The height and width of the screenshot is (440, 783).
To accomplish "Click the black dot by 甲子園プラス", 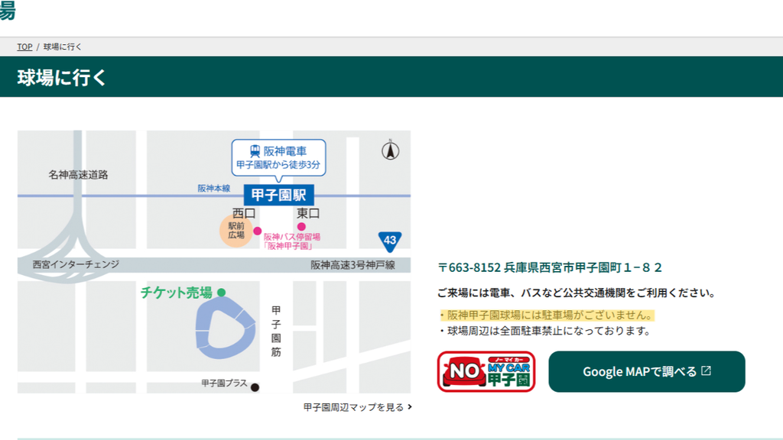I will pyautogui.click(x=255, y=387).
